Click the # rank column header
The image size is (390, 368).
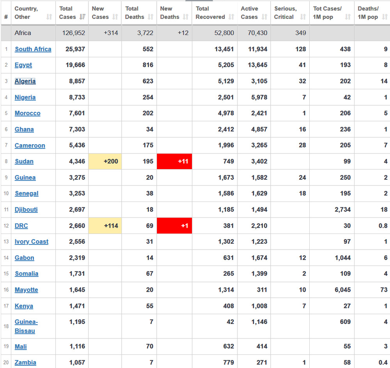pos(6,17)
